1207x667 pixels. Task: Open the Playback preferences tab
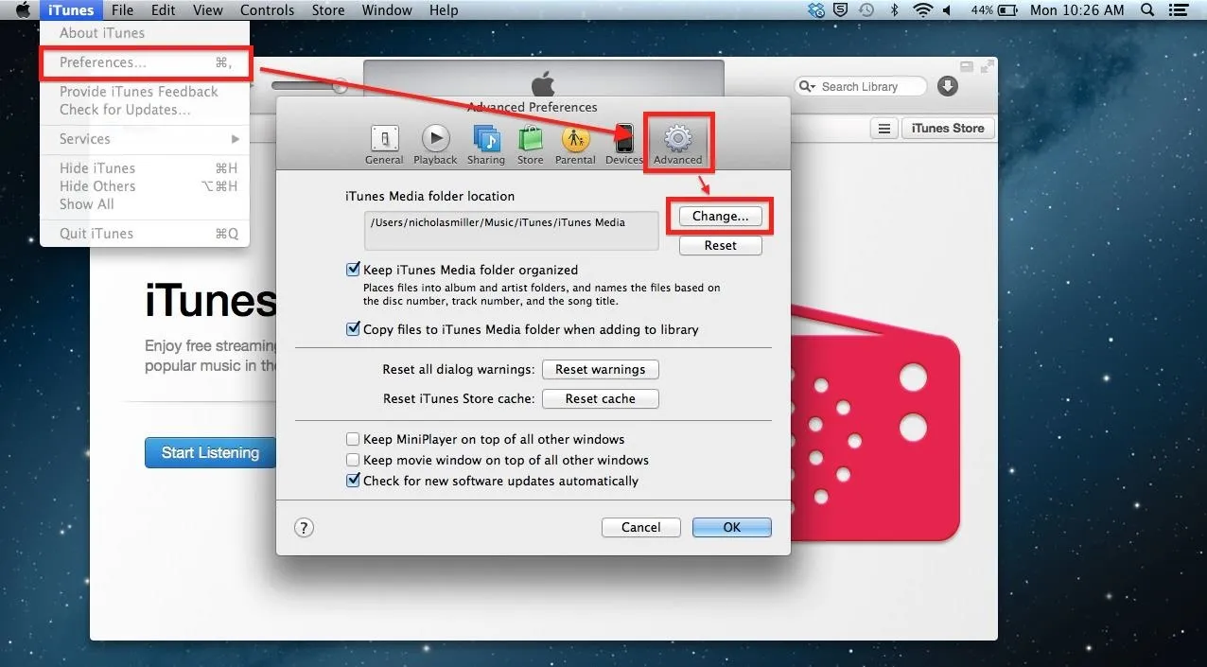click(x=435, y=145)
